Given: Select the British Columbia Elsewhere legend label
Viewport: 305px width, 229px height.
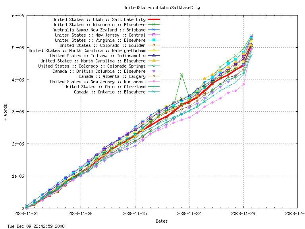Looking at the screenshot, I should pyautogui.click(x=99, y=71).
